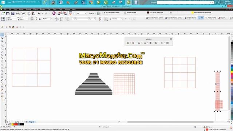Cut the selection with the scissors icon

pos(23,13)
